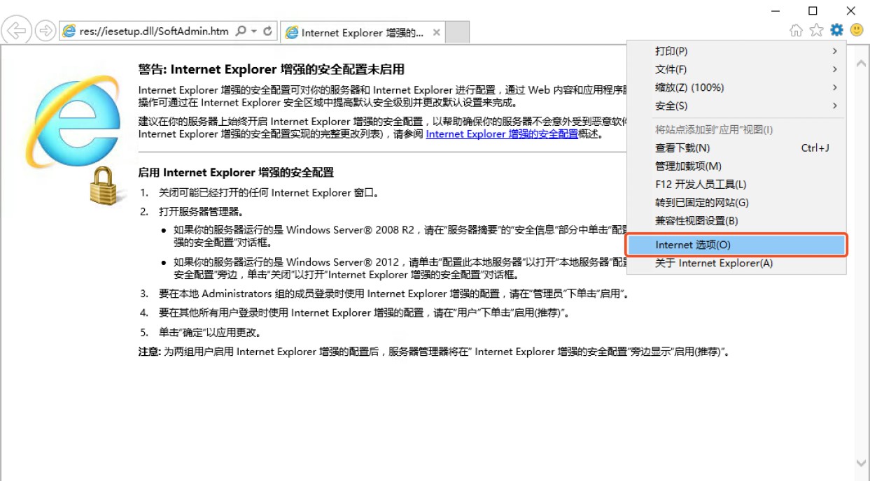Click heading 启用 Internet Explorer 增强的安全配置
Image resolution: width=870 pixels, height=481 pixels.
(237, 173)
